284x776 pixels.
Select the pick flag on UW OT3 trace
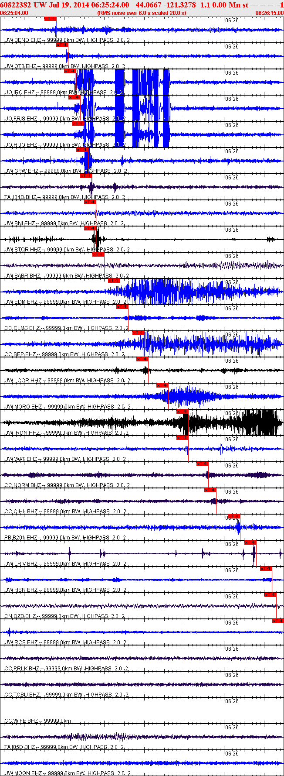62,45
